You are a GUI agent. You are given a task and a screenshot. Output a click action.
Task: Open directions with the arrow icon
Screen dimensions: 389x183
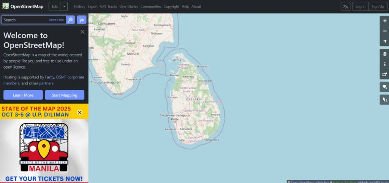point(82,20)
